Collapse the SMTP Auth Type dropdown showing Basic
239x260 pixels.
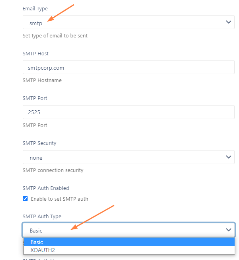[x=129, y=230]
